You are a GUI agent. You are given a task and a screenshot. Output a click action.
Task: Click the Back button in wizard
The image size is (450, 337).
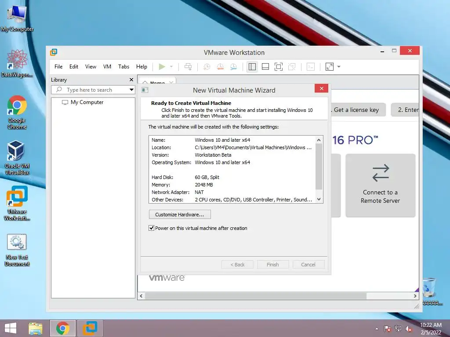[237, 265]
